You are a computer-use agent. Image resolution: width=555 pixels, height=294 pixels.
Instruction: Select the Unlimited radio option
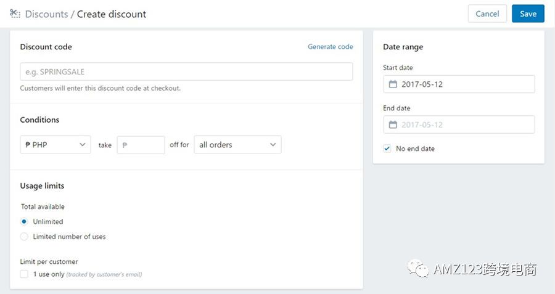coord(24,222)
